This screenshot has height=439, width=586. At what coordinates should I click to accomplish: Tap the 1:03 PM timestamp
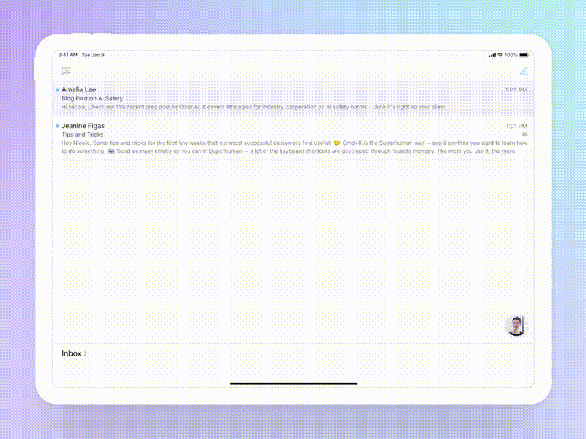[x=516, y=89]
